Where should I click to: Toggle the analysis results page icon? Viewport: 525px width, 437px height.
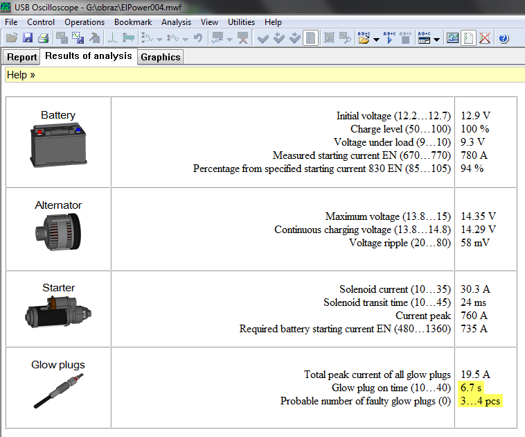click(x=469, y=38)
